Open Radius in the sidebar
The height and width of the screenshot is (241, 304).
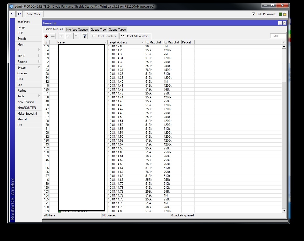click(x=29, y=90)
